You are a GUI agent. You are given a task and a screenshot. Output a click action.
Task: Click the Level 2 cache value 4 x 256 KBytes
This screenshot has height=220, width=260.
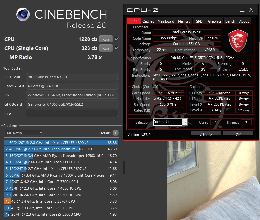click(x=219, y=104)
